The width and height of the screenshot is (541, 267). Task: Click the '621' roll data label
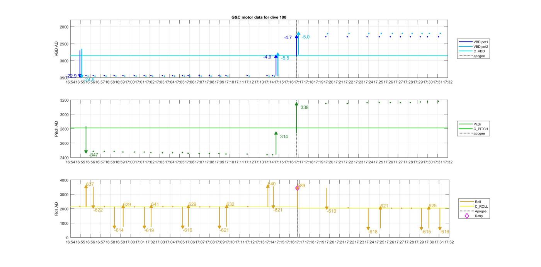click(x=384, y=206)
